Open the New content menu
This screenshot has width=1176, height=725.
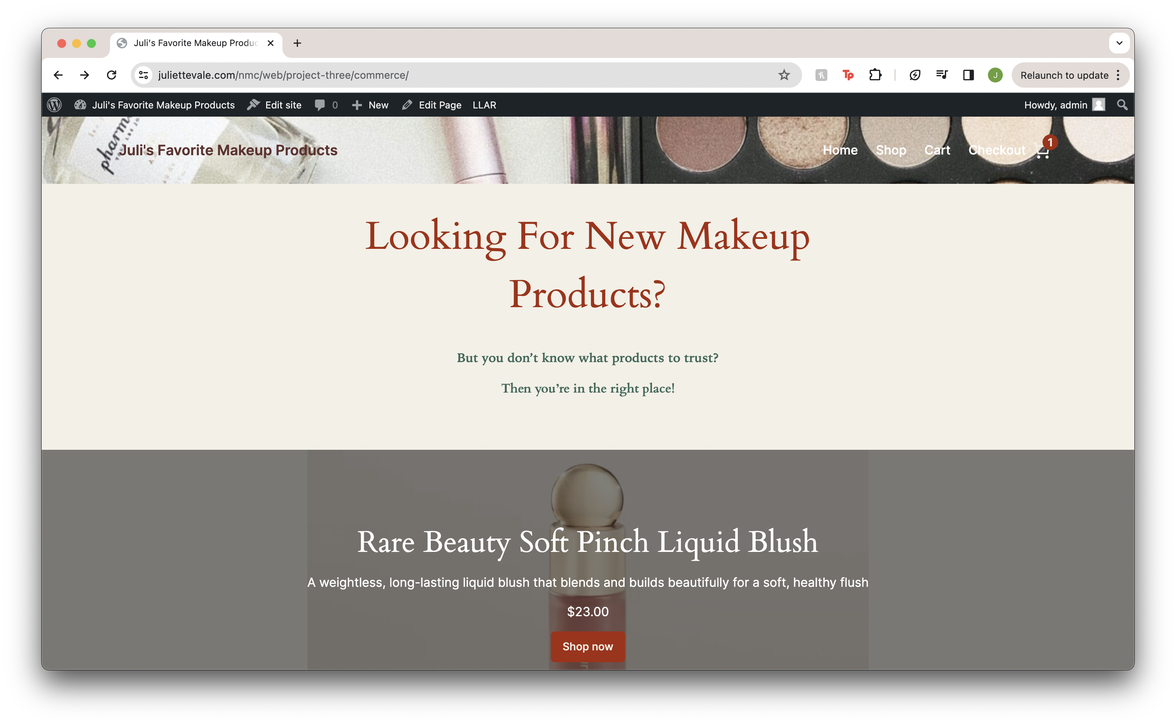point(369,104)
